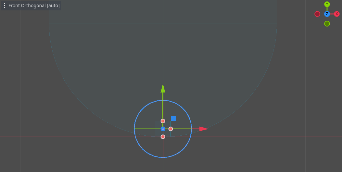Click the blue square plane-move handle
The image size is (342, 172).
(x=173, y=118)
